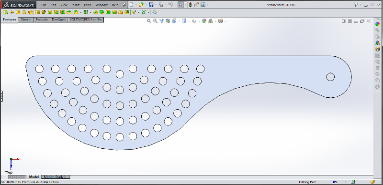Viewport: 383px width, 185px height.
Task: Click the Rebuild traffic light icon
Action: click(x=190, y=5)
